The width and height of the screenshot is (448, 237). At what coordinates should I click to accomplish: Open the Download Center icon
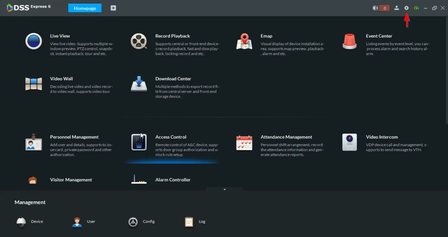coord(139,84)
